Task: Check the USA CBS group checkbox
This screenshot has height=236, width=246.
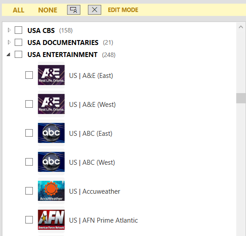Action: point(18,30)
